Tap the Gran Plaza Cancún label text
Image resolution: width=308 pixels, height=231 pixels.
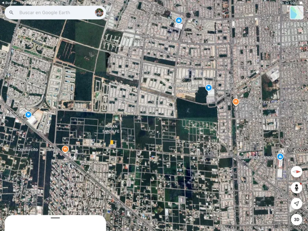tap(257, 157)
